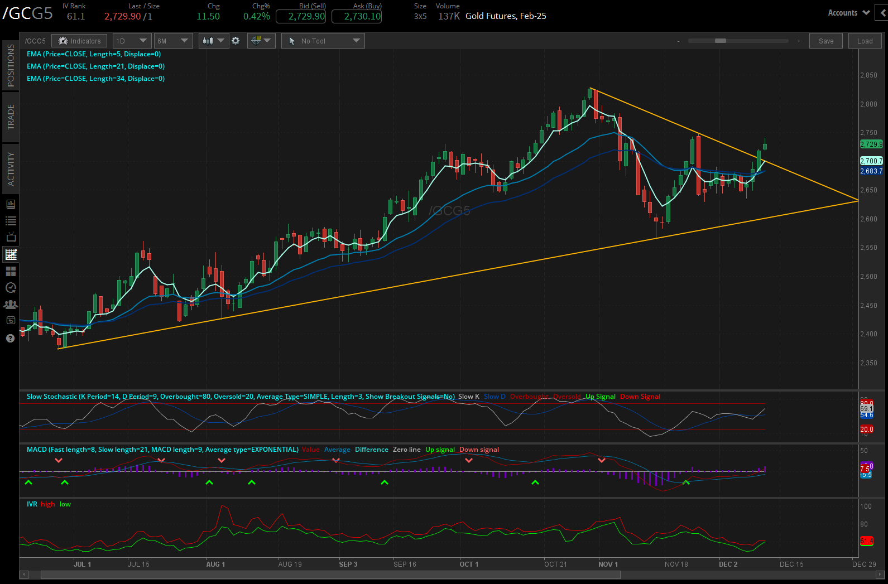Viewport: 888px width, 584px height.
Task: Open the 1D interval dropdown
Action: pyautogui.click(x=132, y=41)
